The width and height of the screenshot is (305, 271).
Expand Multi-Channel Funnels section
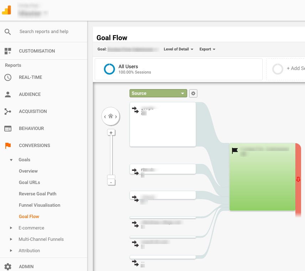click(11, 239)
